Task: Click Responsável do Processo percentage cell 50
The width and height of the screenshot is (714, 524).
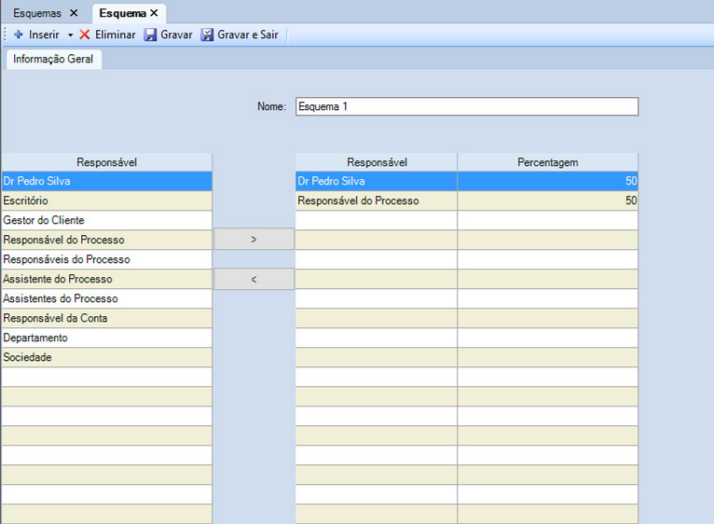Action: 548,200
